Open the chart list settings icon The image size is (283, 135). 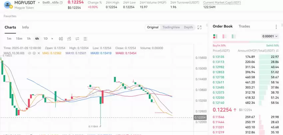[86, 38]
